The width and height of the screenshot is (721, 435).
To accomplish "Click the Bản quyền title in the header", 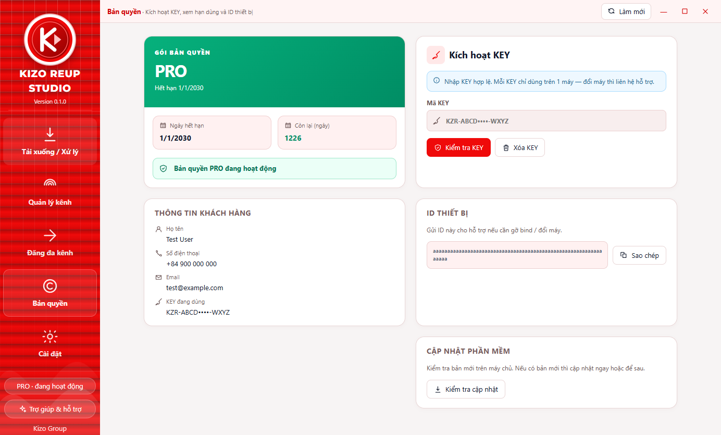I will click(x=124, y=11).
